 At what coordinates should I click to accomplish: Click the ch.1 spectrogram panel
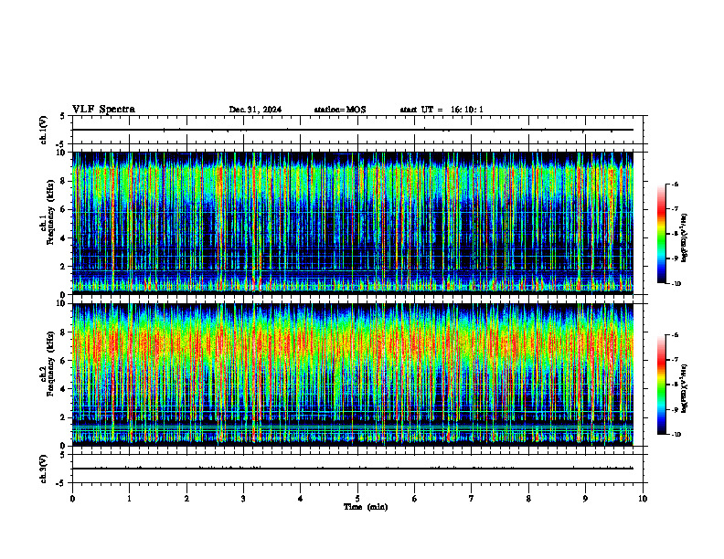tap(353, 223)
